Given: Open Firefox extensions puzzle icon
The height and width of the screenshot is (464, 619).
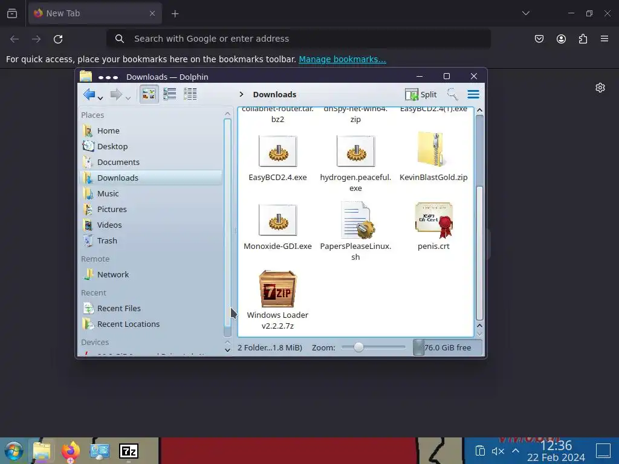Looking at the screenshot, I should click(x=583, y=39).
